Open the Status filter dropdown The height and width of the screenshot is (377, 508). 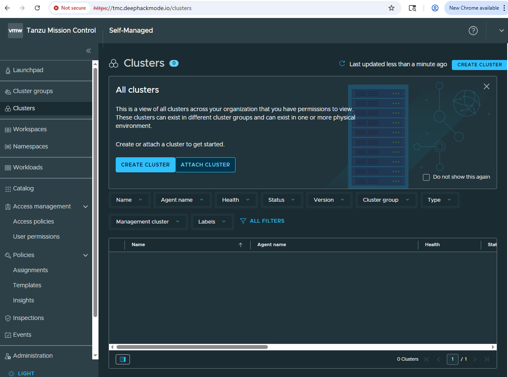coord(282,200)
